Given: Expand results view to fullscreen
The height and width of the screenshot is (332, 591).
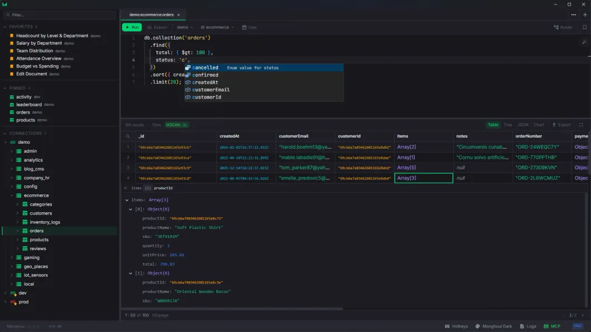Looking at the screenshot, I should (x=581, y=124).
